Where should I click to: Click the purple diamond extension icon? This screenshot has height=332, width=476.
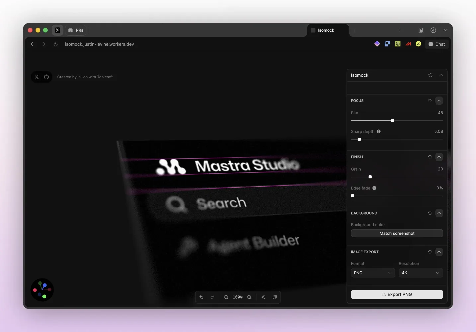point(377,44)
